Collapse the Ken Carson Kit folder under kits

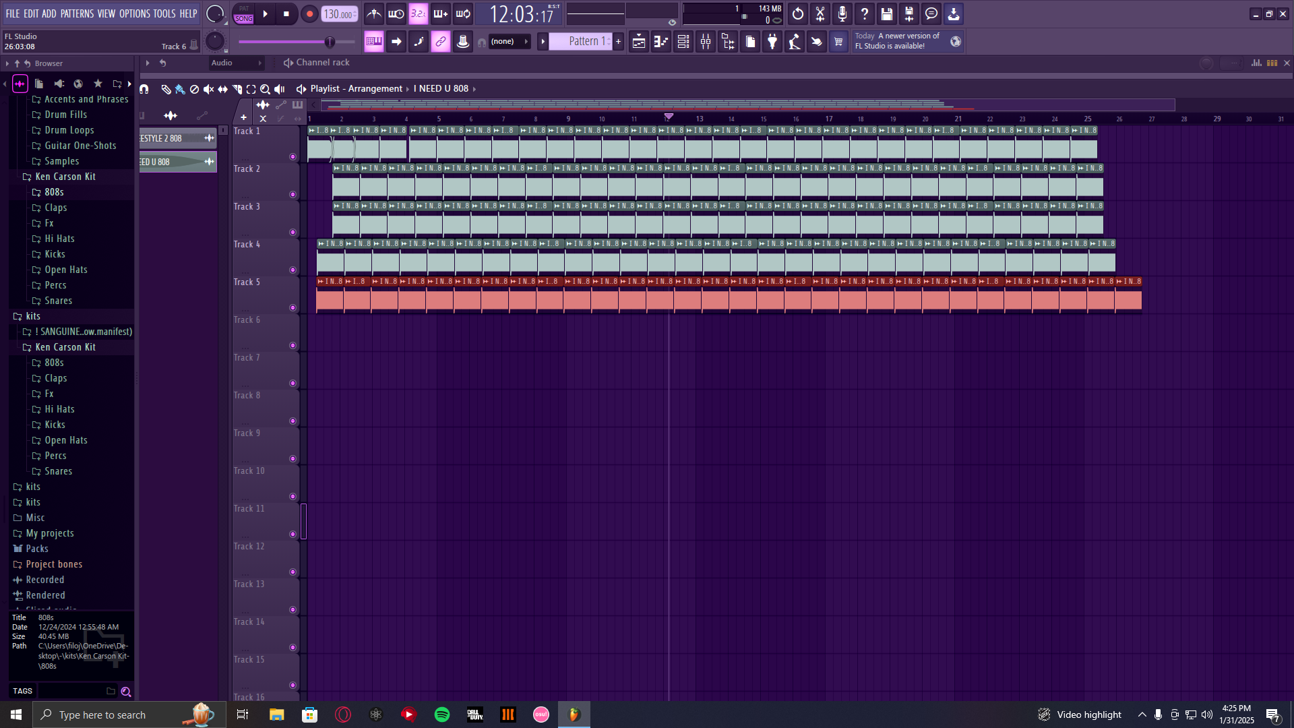65,347
